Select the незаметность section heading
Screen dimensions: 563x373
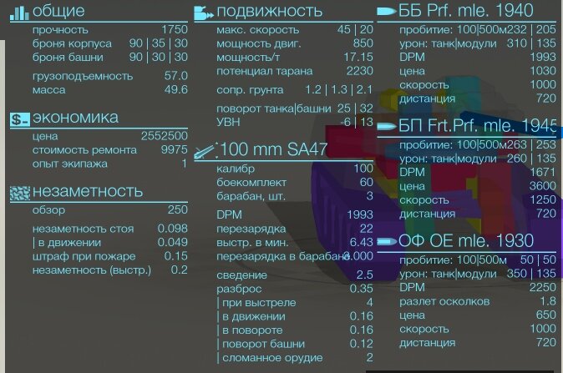point(88,192)
